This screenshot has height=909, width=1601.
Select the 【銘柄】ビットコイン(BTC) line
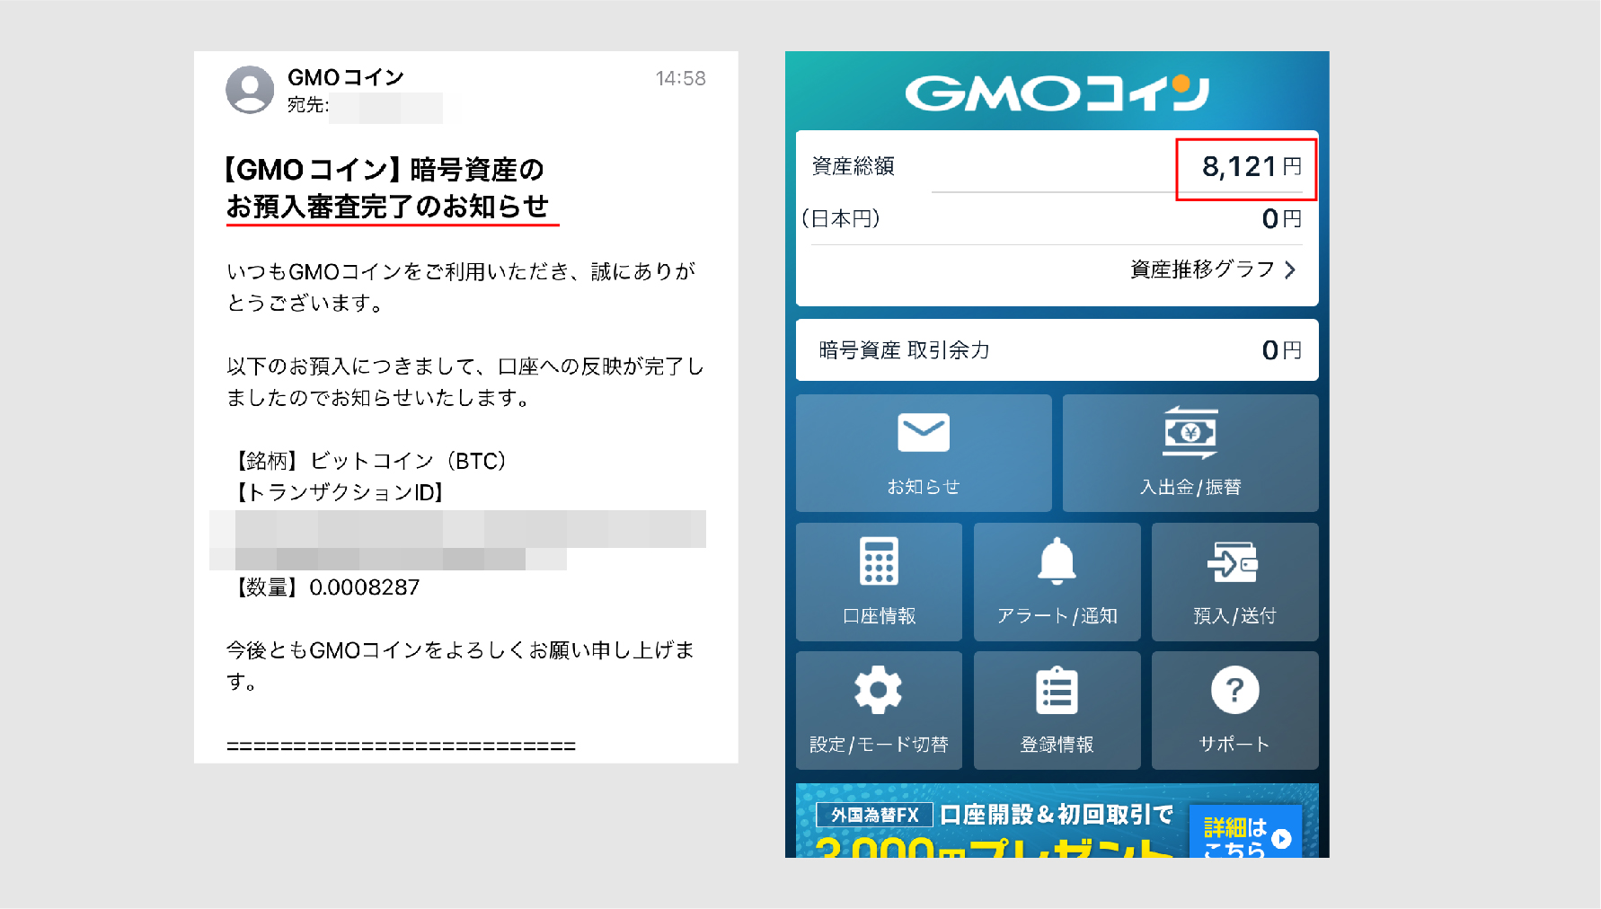pyautogui.click(x=372, y=461)
